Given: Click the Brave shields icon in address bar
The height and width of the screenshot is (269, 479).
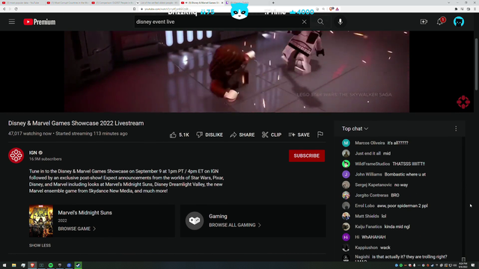Looking at the screenshot, I should pyautogui.click(x=331, y=9).
